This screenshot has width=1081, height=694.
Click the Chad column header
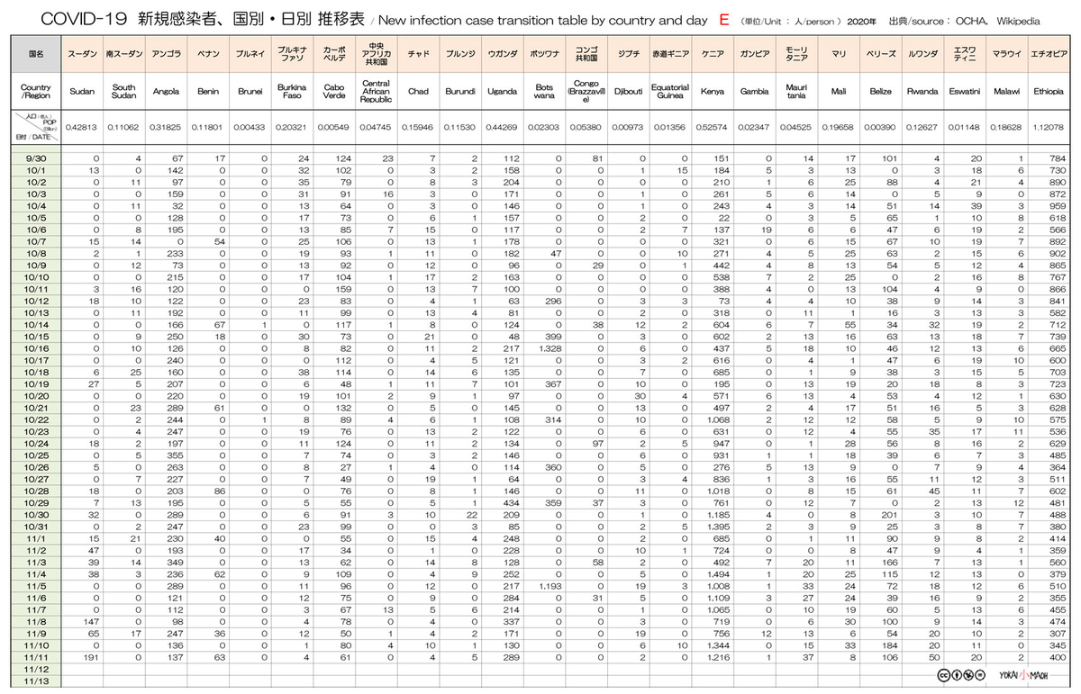(x=418, y=92)
